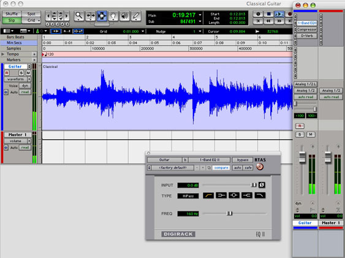
Task: Click the fast forward transport button
Action: 279,21
